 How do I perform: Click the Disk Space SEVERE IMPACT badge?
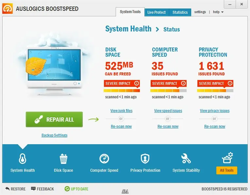[x=122, y=84]
